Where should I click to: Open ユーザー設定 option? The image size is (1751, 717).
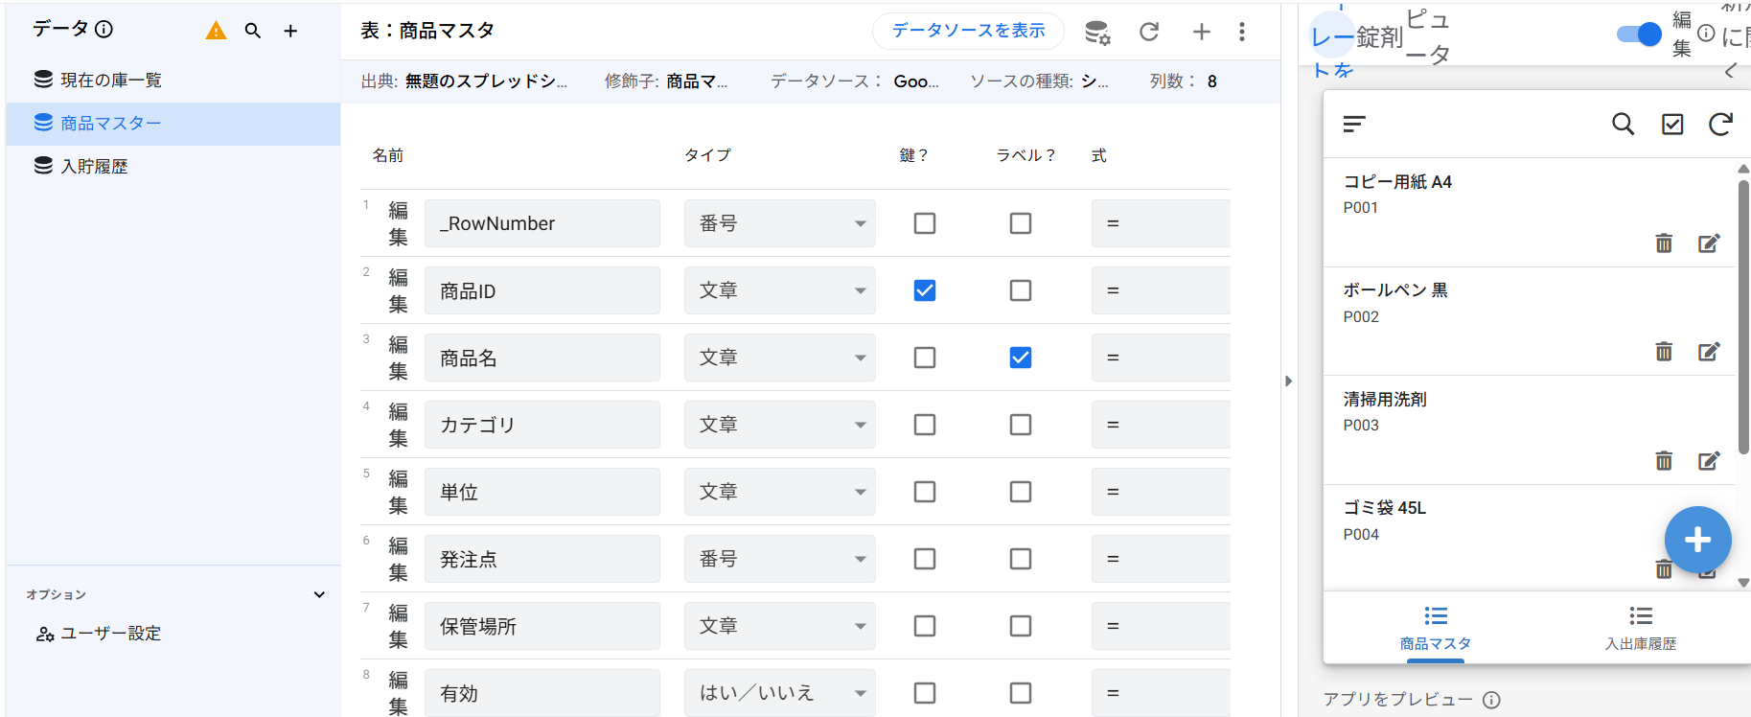click(x=99, y=634)
